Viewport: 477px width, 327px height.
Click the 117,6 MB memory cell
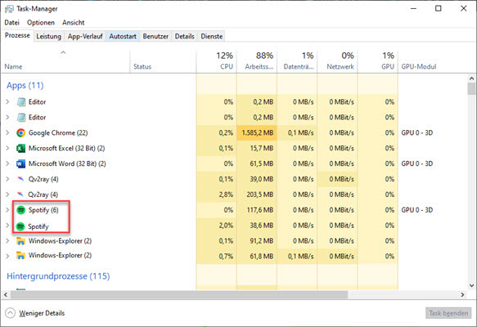(257, 210)
